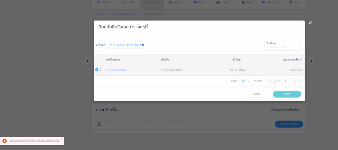Go to previous page in pagination
This screenshot has width=338, height=150.
tap(271, 81)
